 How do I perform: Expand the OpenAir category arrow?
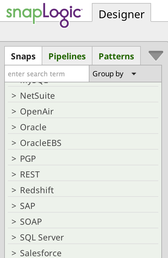[x=14, y=111]
